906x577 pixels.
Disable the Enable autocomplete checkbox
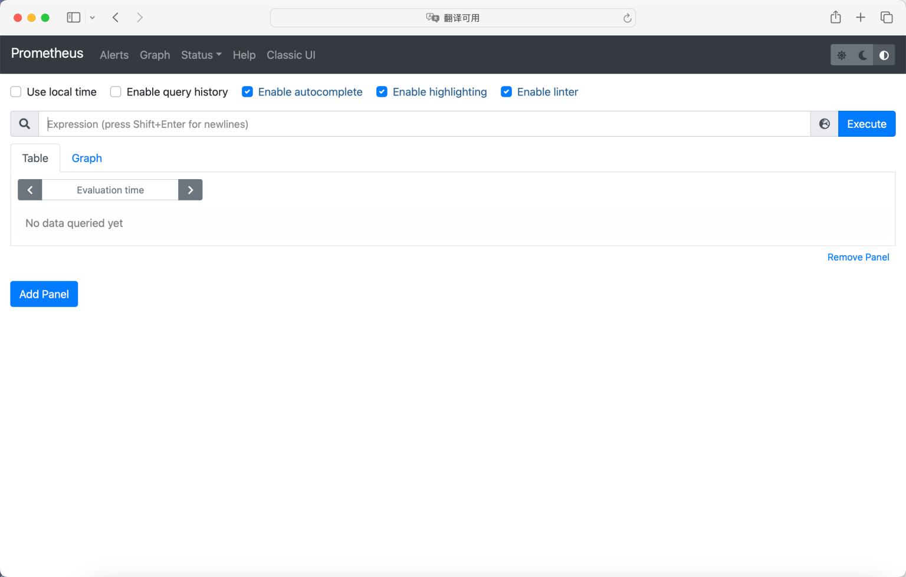(247, 91)
